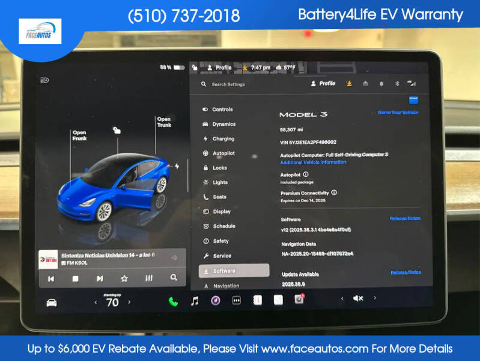
Task: Tap the headlight indicator icon
Action: (x=44, y=80)
